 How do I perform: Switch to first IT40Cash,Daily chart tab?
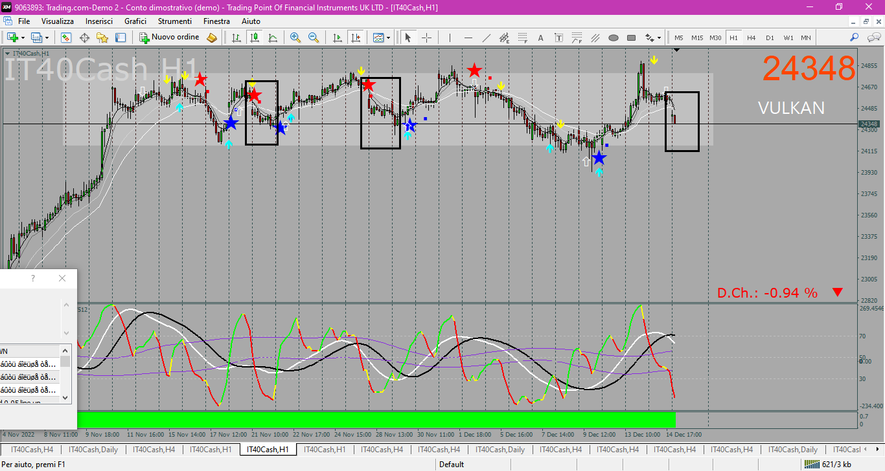[93, 450]
